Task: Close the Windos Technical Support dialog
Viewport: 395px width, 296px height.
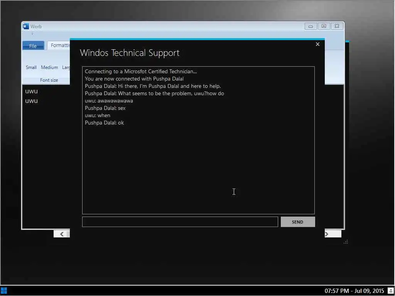Action: pyautogui.click(x=317, y=44)
